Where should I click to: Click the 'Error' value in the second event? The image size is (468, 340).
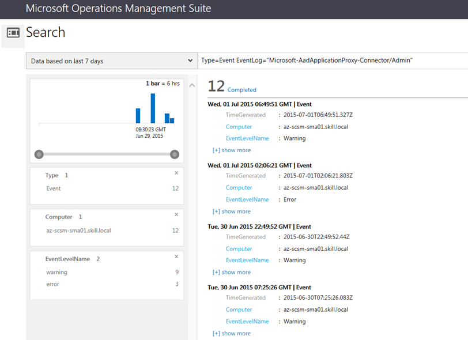coord(290,199)
